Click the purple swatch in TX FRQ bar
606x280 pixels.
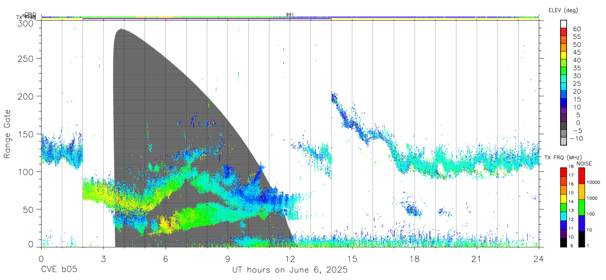click(564, 234)
